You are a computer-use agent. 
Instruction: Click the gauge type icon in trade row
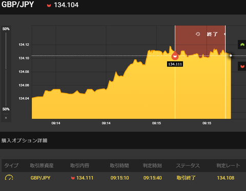pos(9,178)
